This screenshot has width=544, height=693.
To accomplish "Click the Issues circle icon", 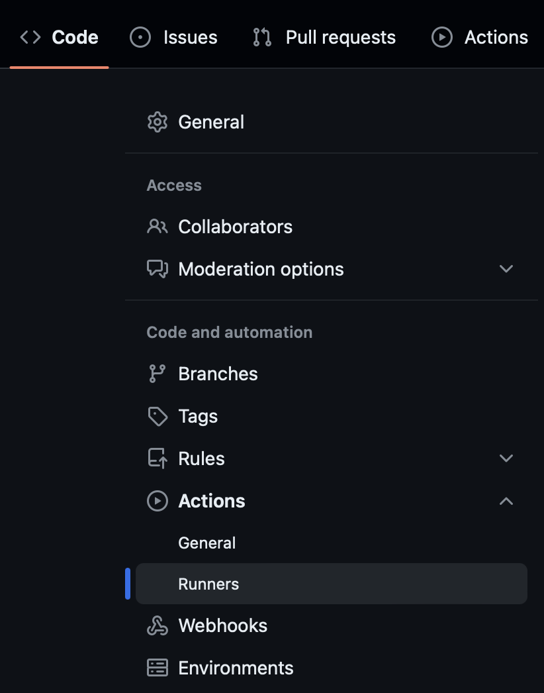I will tap(140, 37).
